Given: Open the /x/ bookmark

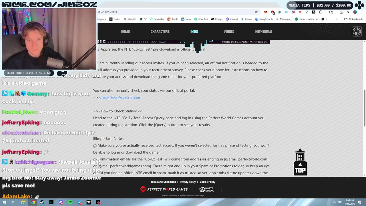Looking at the screenshot, I should pyautogui.click(x=143, y=19).
